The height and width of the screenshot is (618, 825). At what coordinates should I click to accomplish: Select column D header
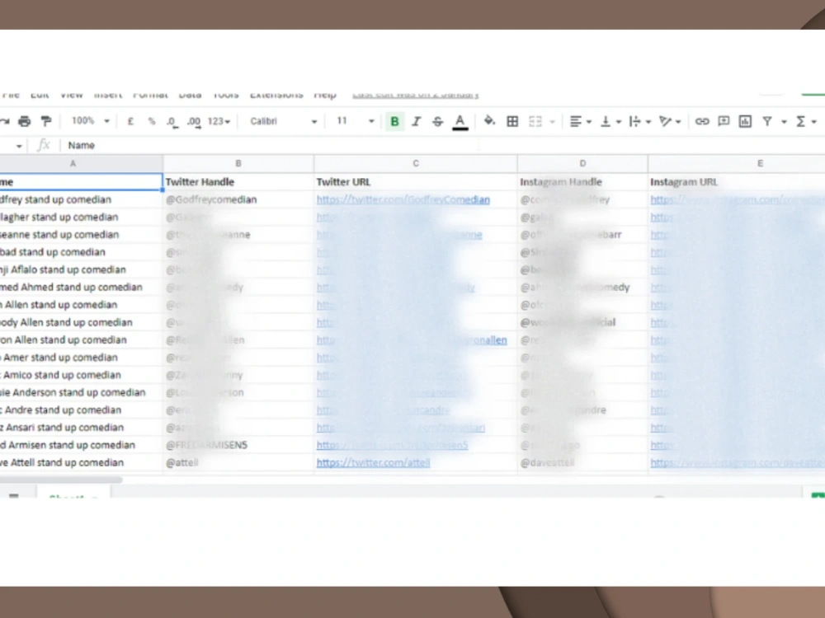582,163
